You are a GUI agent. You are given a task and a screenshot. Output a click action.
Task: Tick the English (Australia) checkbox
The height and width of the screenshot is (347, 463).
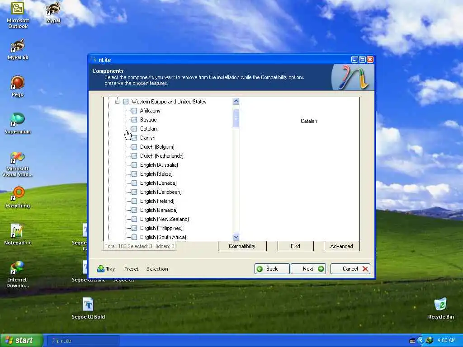click(x=134, y=165)
